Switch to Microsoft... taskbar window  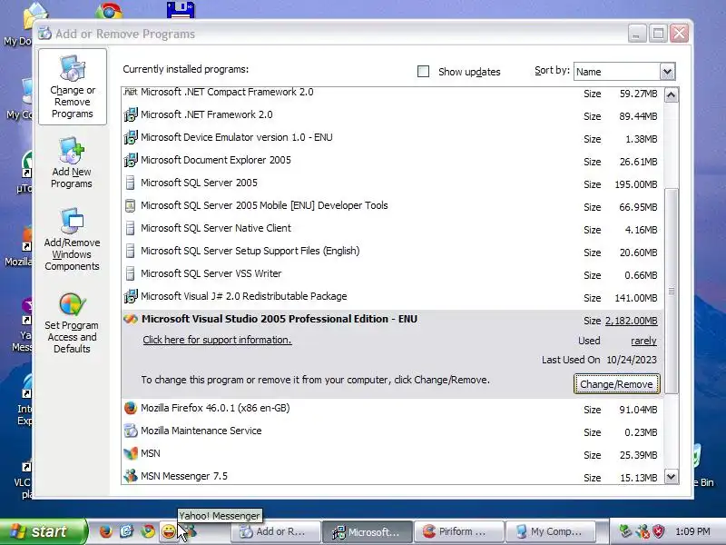point(368,531)
